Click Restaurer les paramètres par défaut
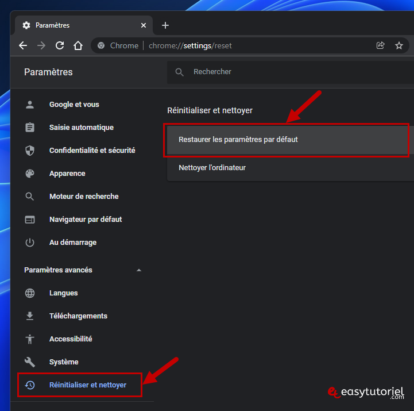Screen dimensions: 414x411 click(x=291, y=140)
